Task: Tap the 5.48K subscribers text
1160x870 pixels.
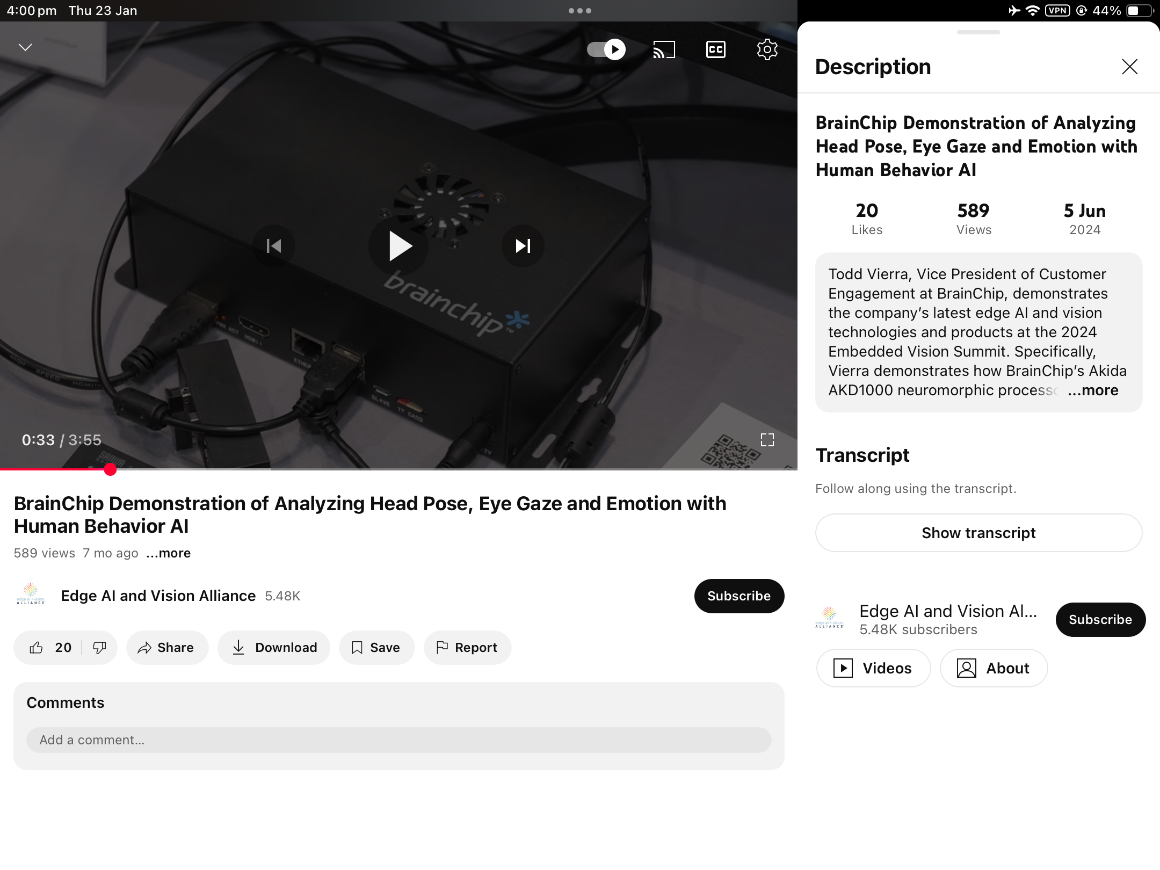Action: (918, 629)
